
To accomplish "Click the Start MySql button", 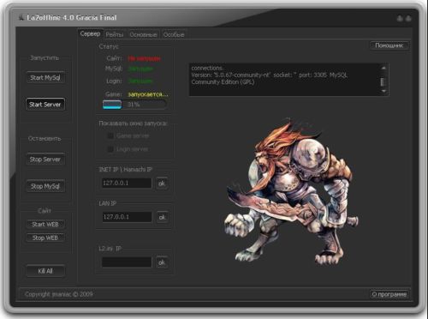I will pyautogui.click(x=45, y=77).
